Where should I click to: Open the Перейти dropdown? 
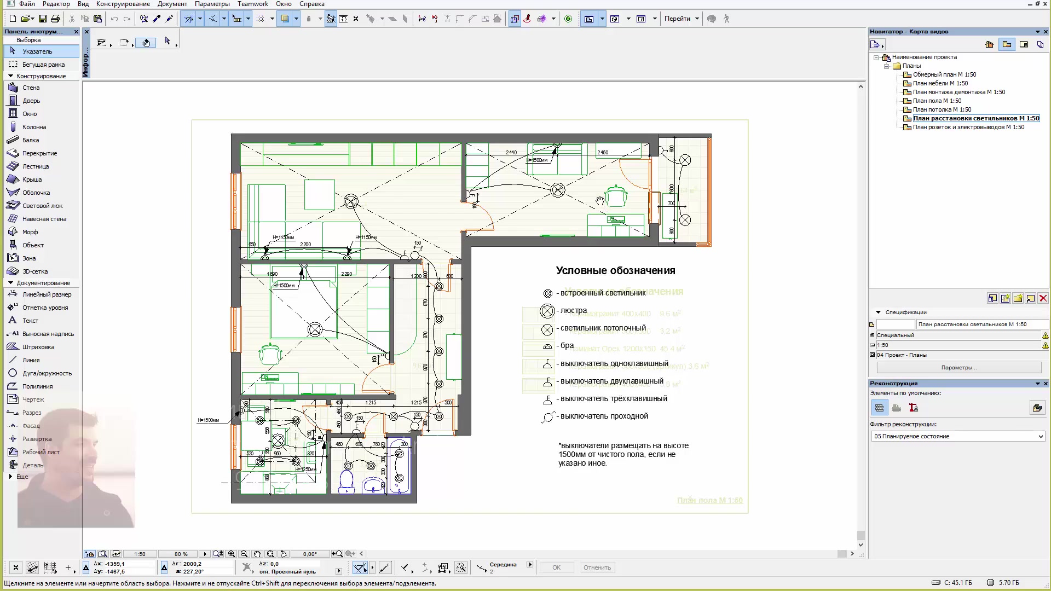[682, 19]
